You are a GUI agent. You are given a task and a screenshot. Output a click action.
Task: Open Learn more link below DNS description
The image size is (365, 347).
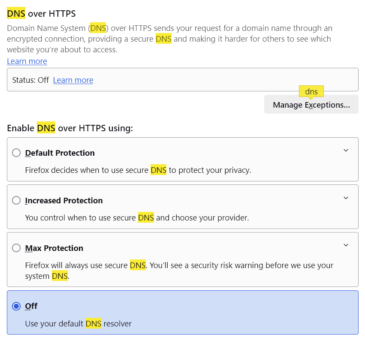pos(27,61)
